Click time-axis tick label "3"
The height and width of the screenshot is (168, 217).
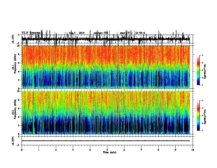[x=73, y=150]
